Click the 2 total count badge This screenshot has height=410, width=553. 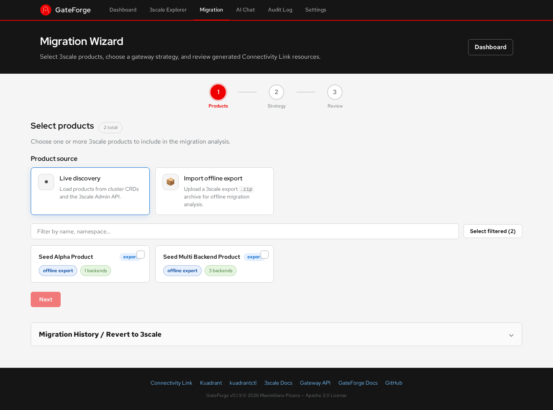[x=111, y=127]
